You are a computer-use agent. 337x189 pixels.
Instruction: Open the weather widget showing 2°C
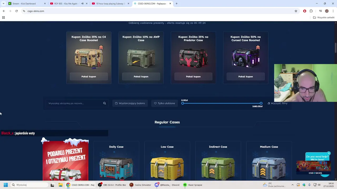[x=274, y=185]
